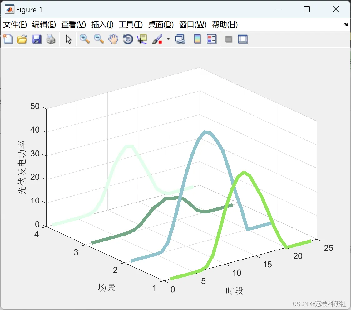Screen dimensions: 351x310
Task: Open the 文件(F) menu
Action: click(15, 25)
